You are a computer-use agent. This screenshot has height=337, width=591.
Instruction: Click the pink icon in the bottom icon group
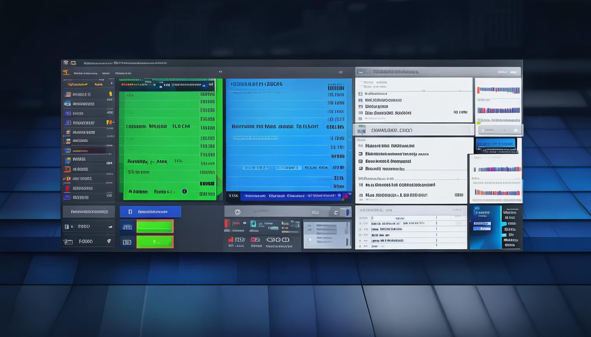point(253,240)
